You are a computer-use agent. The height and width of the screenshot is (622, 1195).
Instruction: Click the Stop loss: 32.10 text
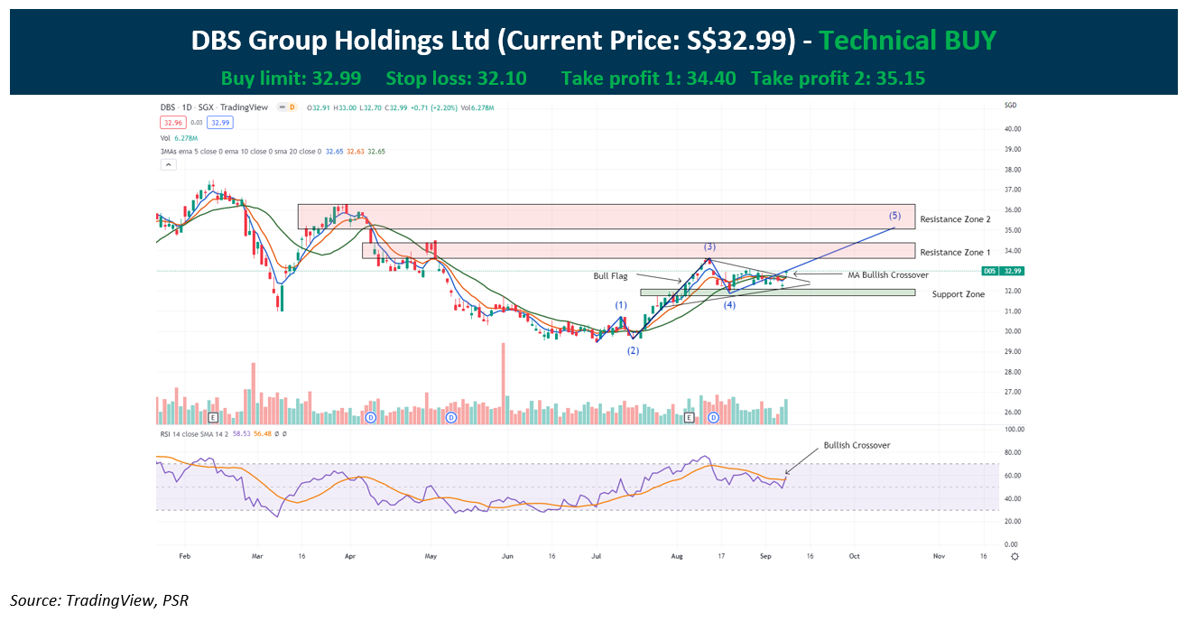(457, 79)
